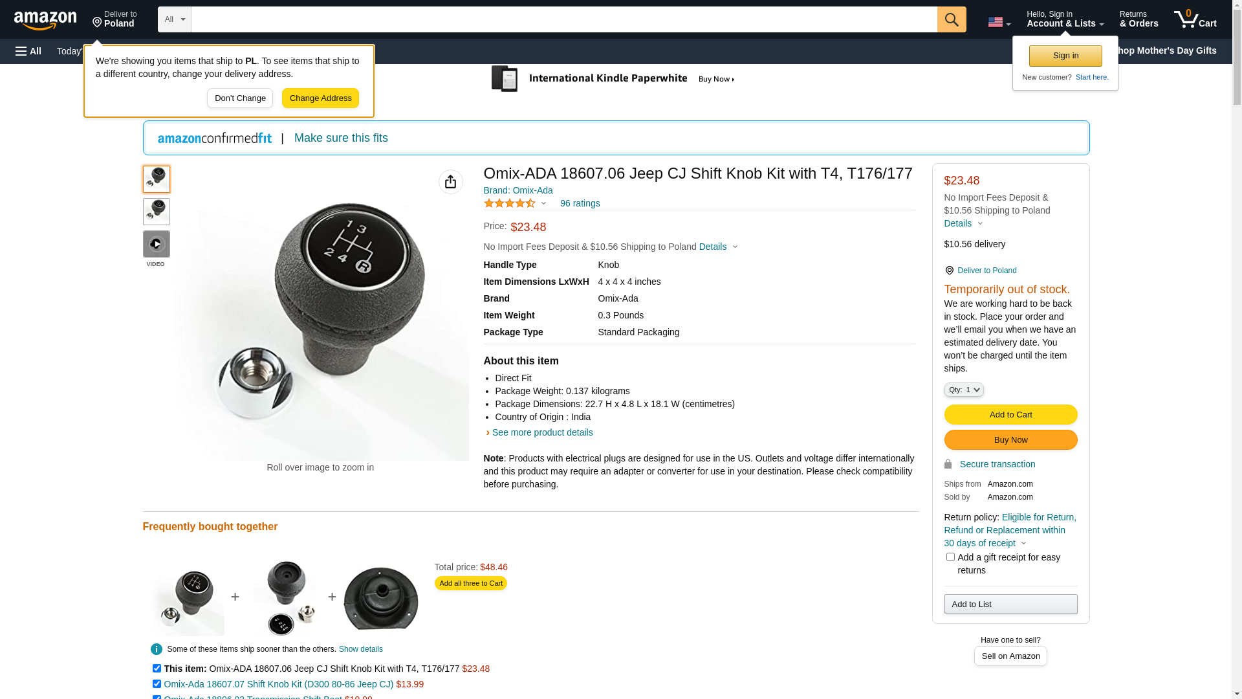Image resolution: width=1242 pixels, height=699 pixels.
Task: Uncheck the 'This item' bundle checkbox
Action: [x=157, y=668]
